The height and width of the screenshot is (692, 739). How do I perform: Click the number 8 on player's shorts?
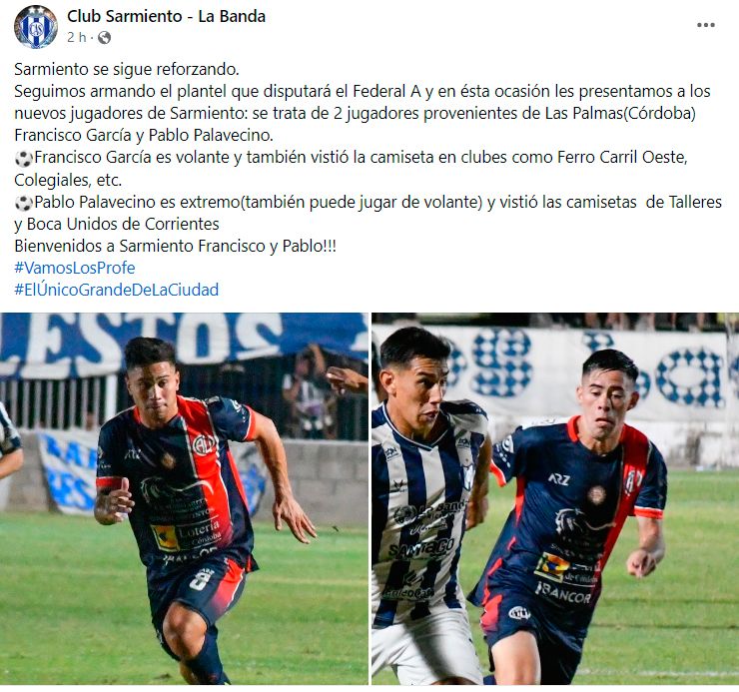point(201,580)
